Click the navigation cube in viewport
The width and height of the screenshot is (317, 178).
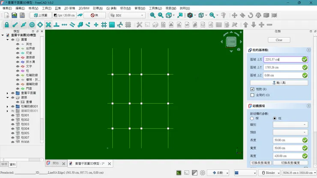tap(231, 42)
